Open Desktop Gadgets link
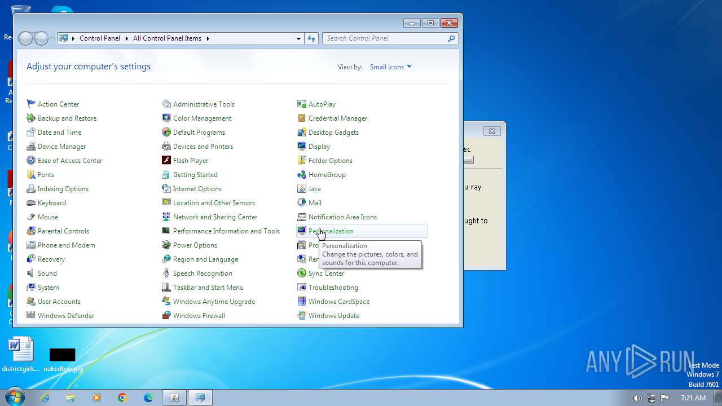The width and height of the screenshot is (722, 406). (333, 132)
